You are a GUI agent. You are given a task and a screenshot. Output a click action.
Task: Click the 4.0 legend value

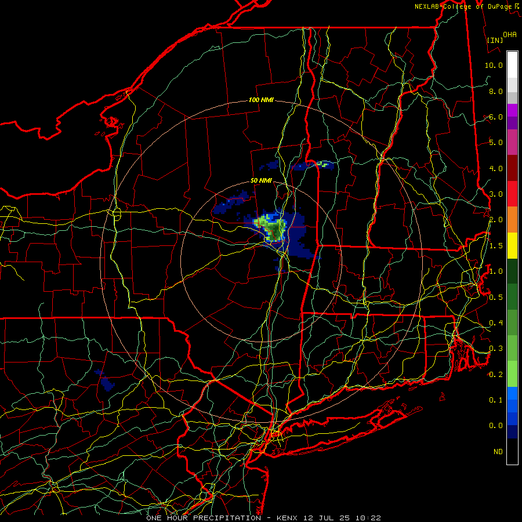pyautogui.click(x=496, y=168)
